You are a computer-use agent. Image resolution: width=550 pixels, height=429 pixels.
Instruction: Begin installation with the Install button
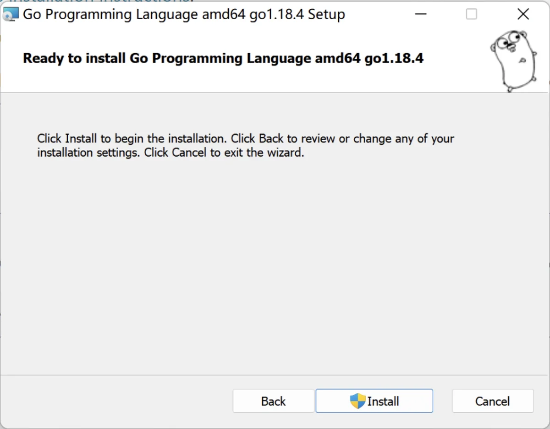[x=374, y=401]
